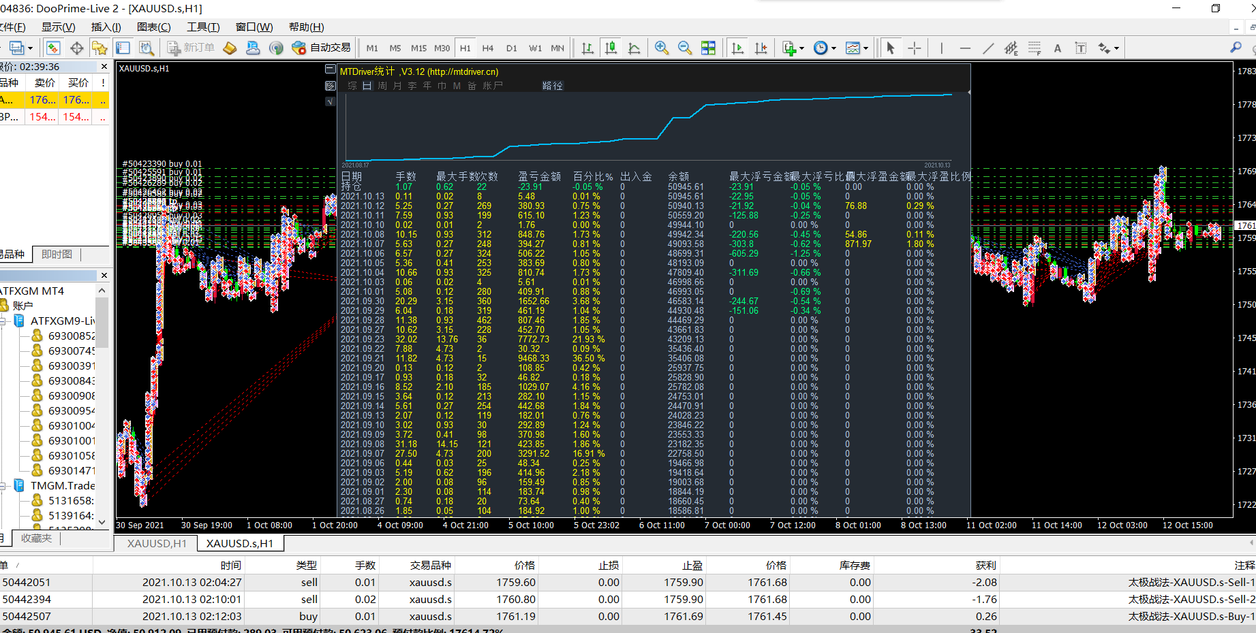The width and height of the screenshot is (1256, 633).
Task: Switch to the XAUUSD,H1 chart tab
Action: (x=157, y=543)
